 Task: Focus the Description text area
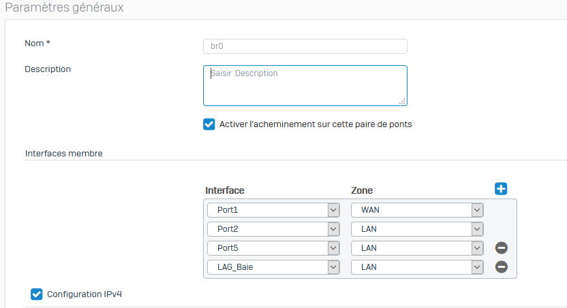click(x=305, y=86)
